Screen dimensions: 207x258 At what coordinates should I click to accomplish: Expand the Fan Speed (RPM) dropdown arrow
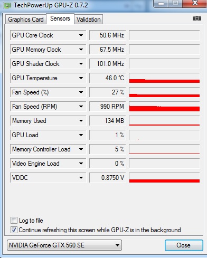pyautogui.click(x=81, y=107)
